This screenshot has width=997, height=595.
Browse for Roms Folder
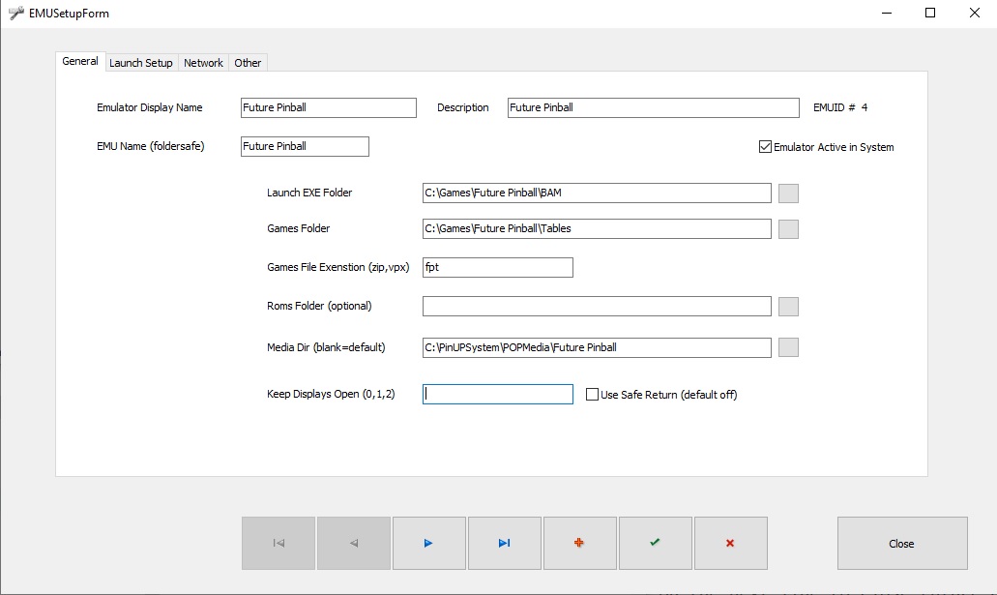tap(788, 307)
